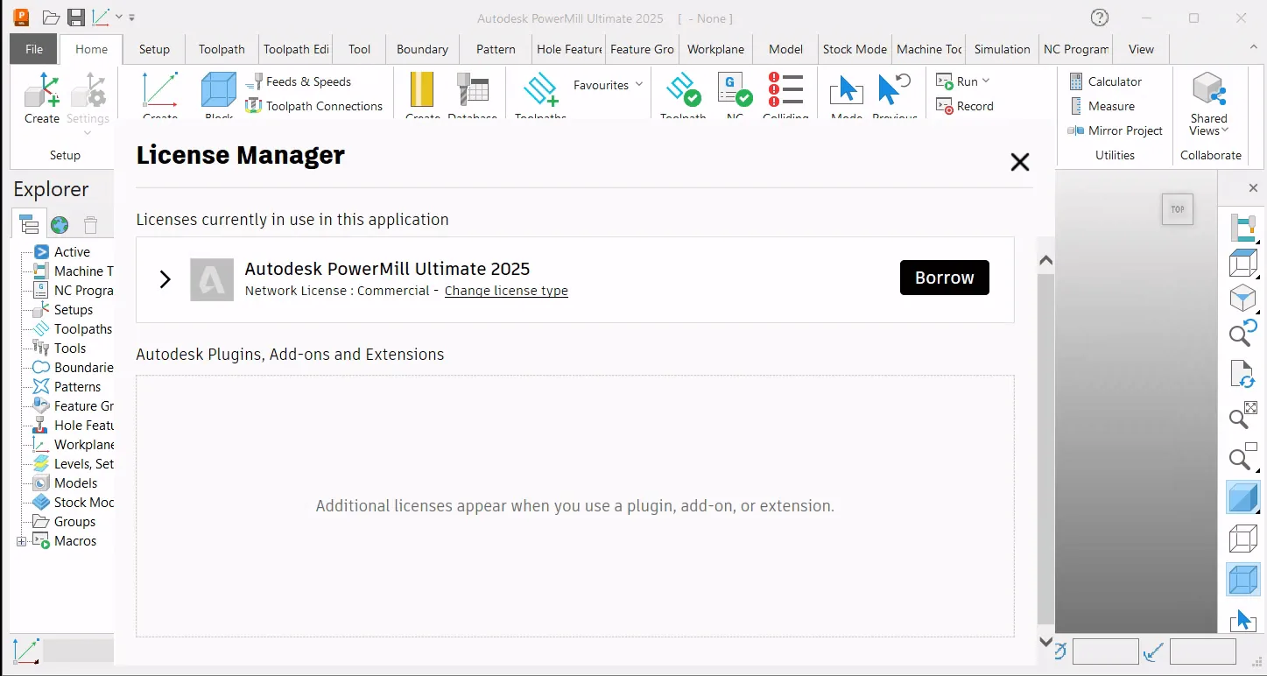This screenshot has height=676, width=1267.
Task: Click the TOP view cube face
Action: click(x=1178, y=209)
